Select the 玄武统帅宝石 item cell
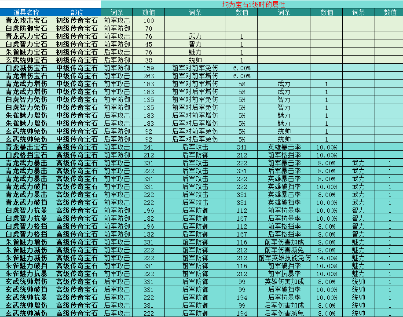 click(x=26, y=60)
